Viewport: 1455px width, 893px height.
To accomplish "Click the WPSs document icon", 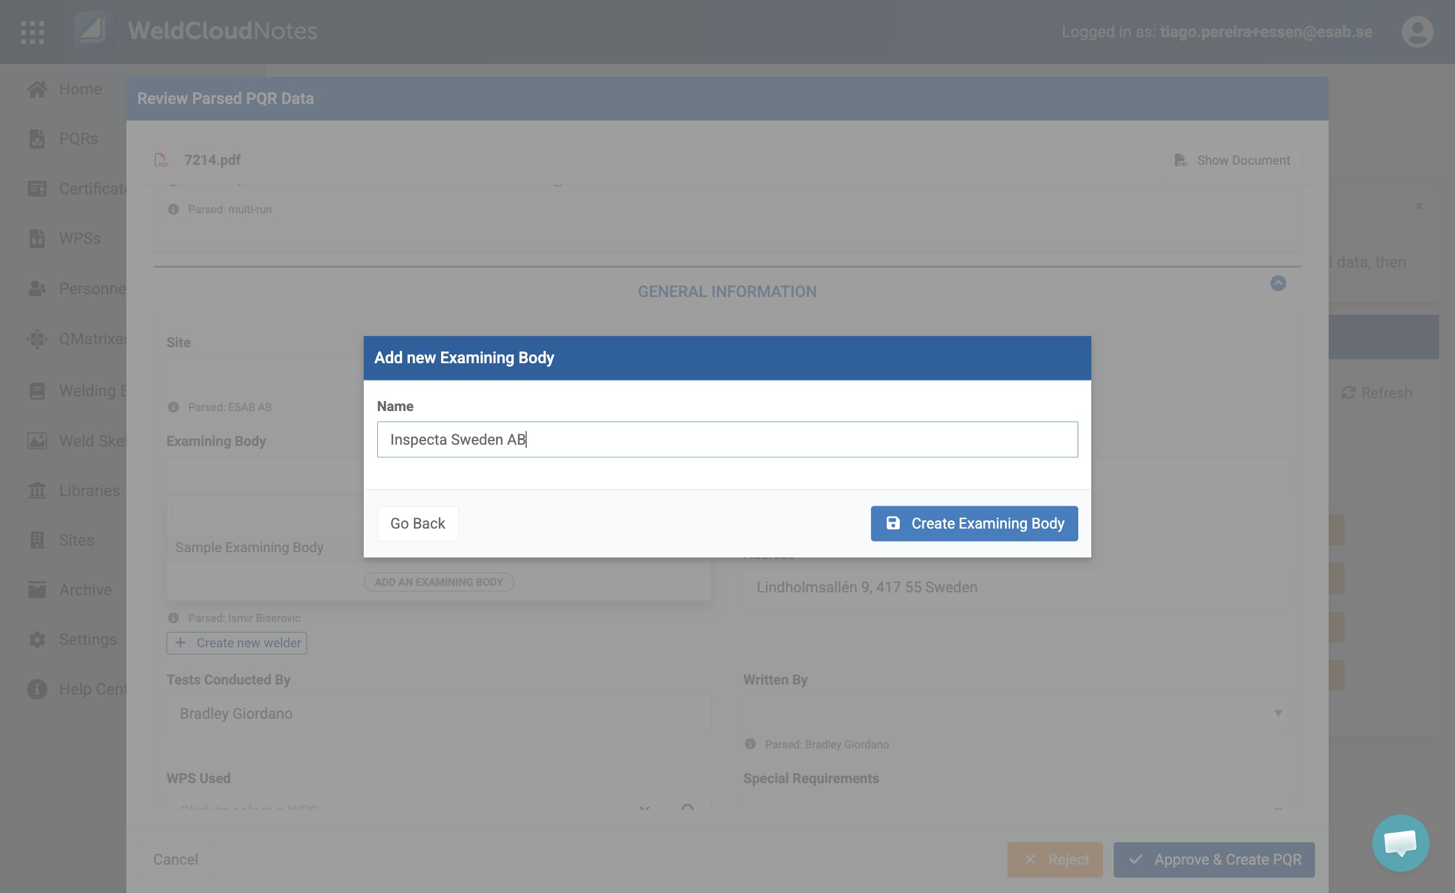I will (x=37, y=239).
